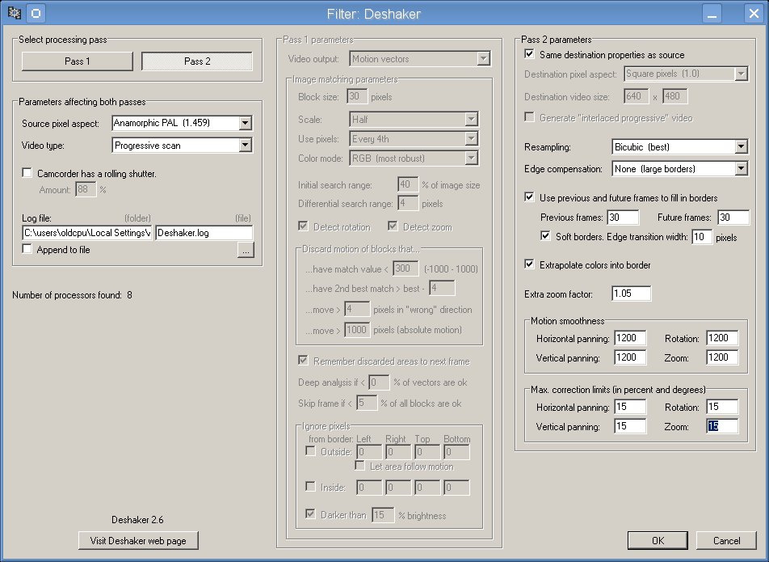Click Max correction Zoom field
Screen dimensions: 769x562
click(722, 426)
